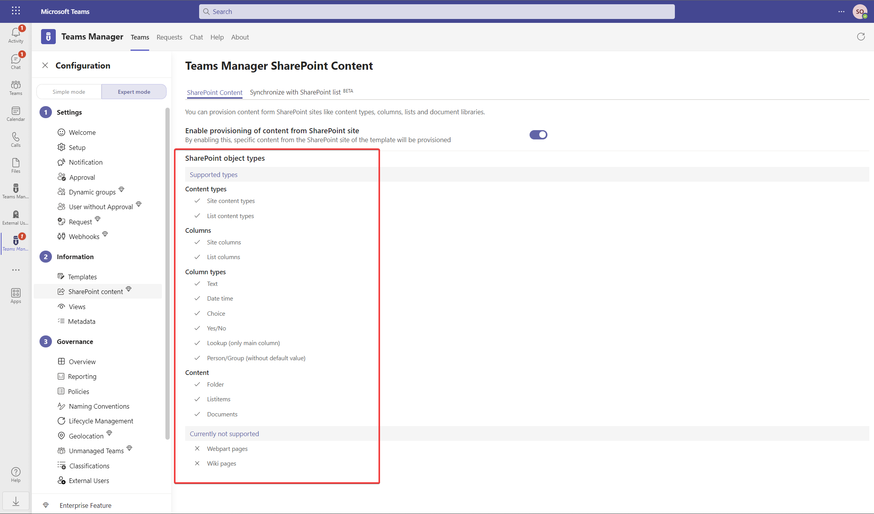Open Dynamic groups settings
This screenshot has height=514, width=874.
(91, 192)
